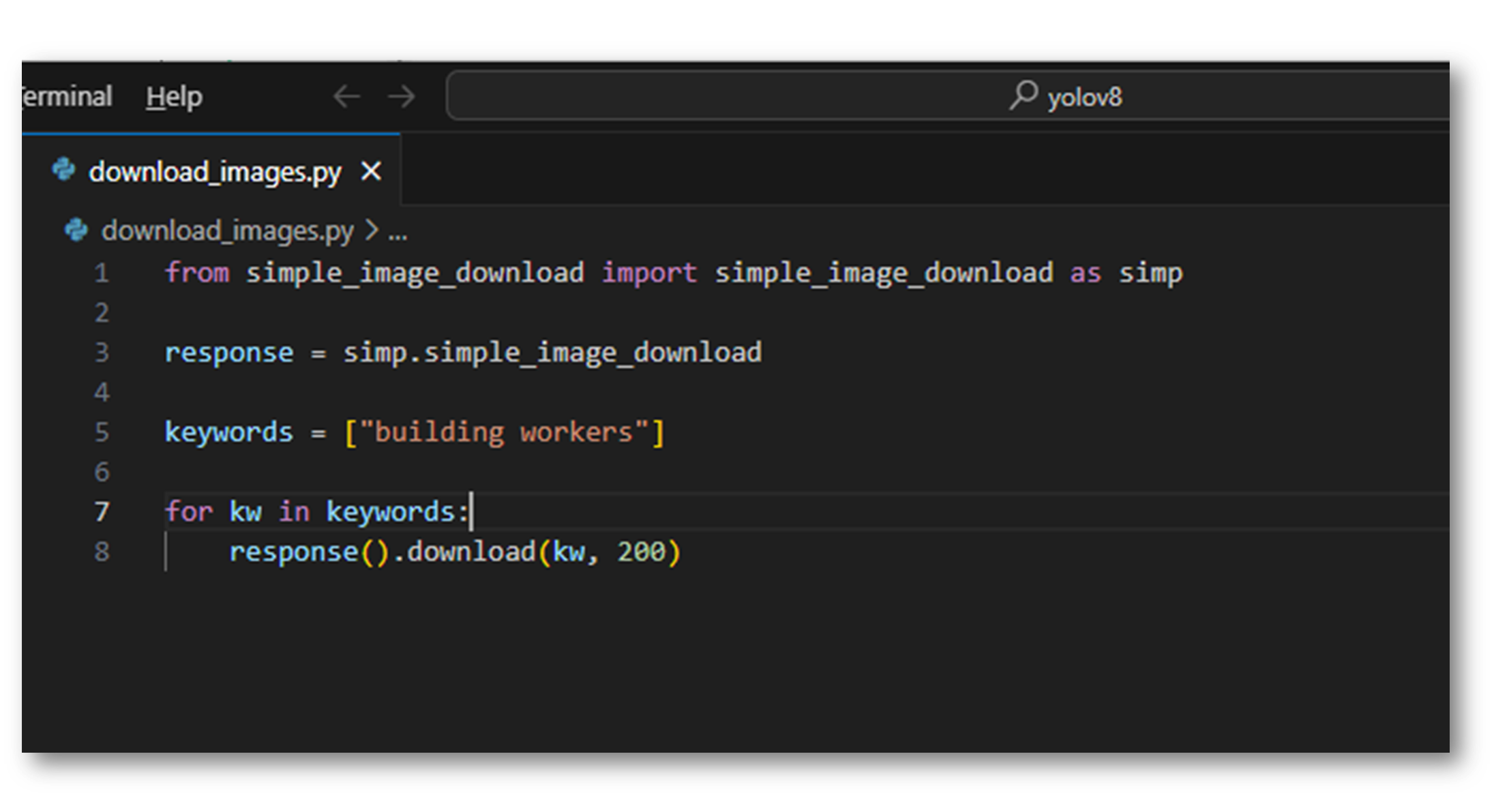Go back with the left arrow

point(346,97)
